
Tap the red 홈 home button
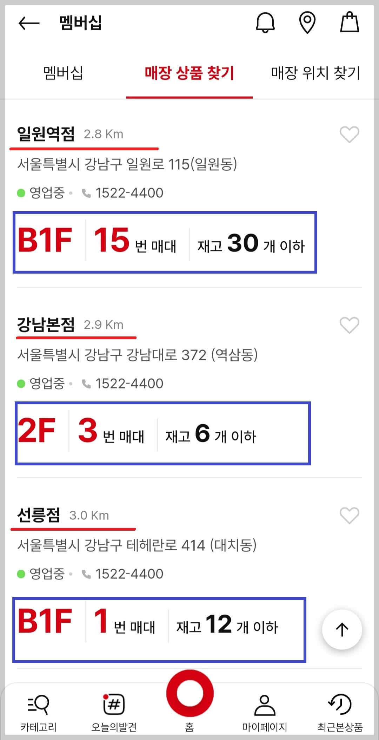click(189, 694)
